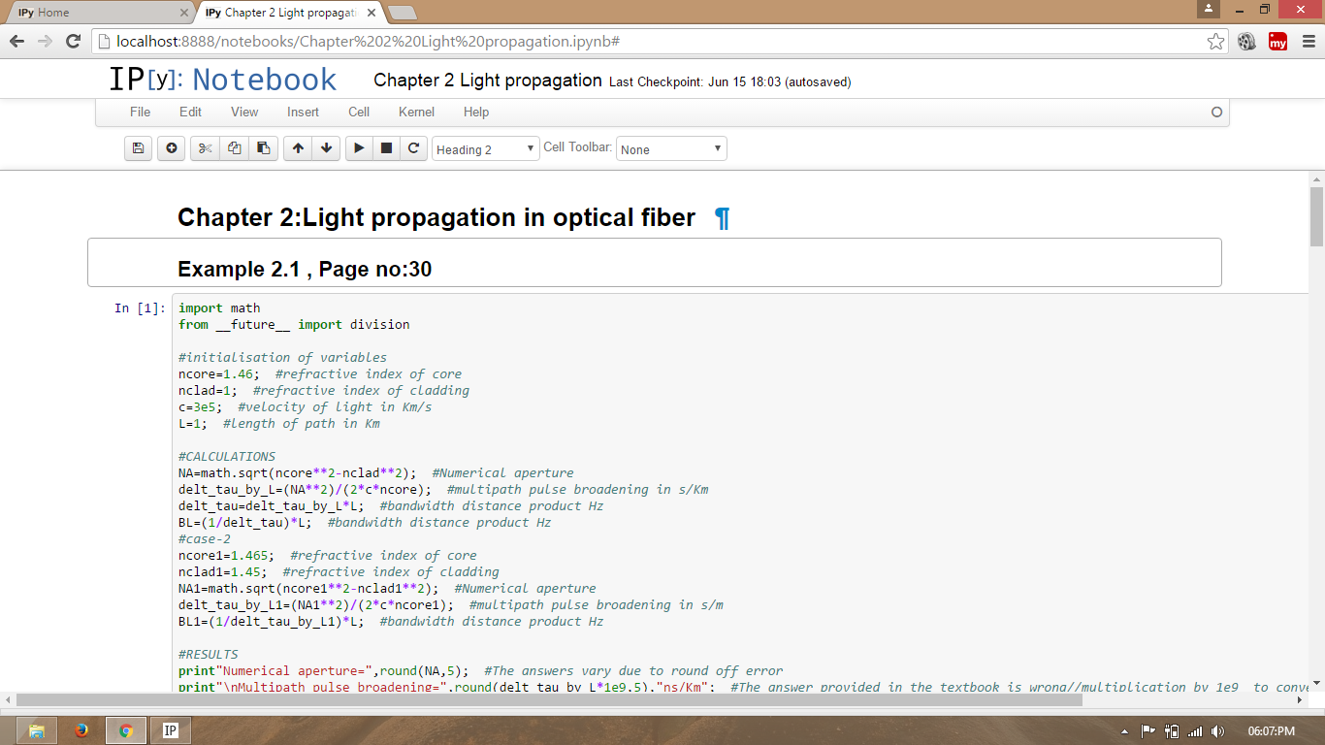Cut the selected cell with scissors icon
1325x745 pixels.
pos(205,148)
